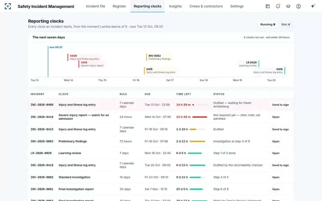Sort by the Clock column header
This screenshot has width=322, height=201.
(x=64, y=94)
